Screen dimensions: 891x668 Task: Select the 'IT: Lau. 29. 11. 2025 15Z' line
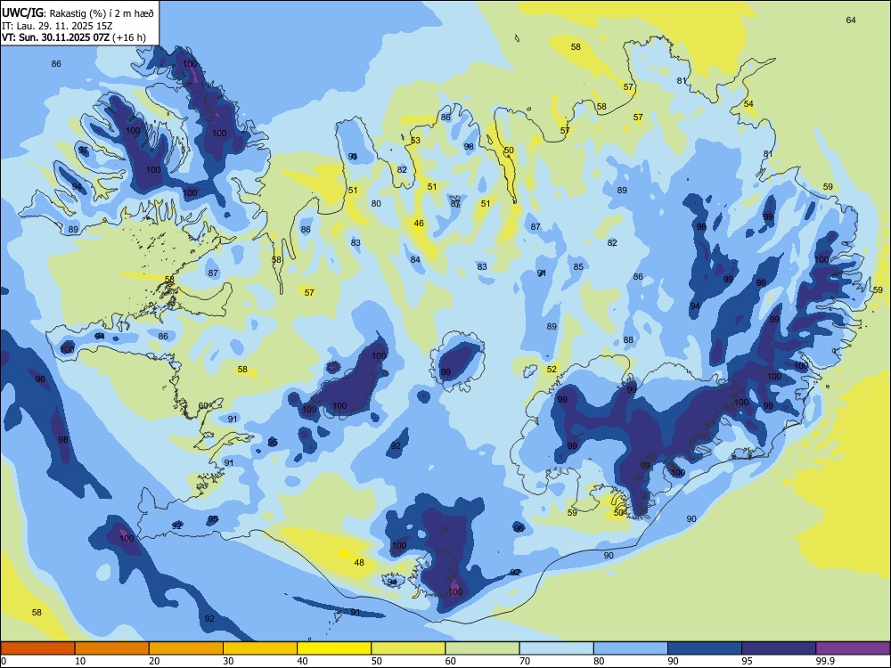[x=57, y=26]
